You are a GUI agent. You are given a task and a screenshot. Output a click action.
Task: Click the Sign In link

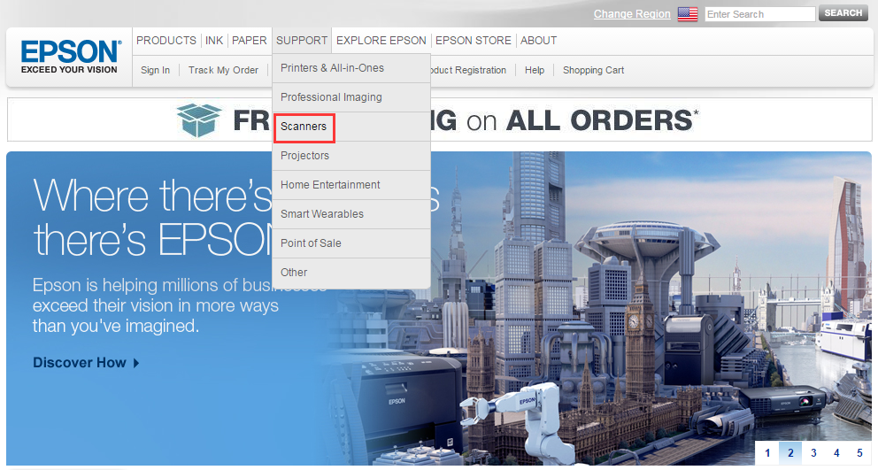(155, 70)
